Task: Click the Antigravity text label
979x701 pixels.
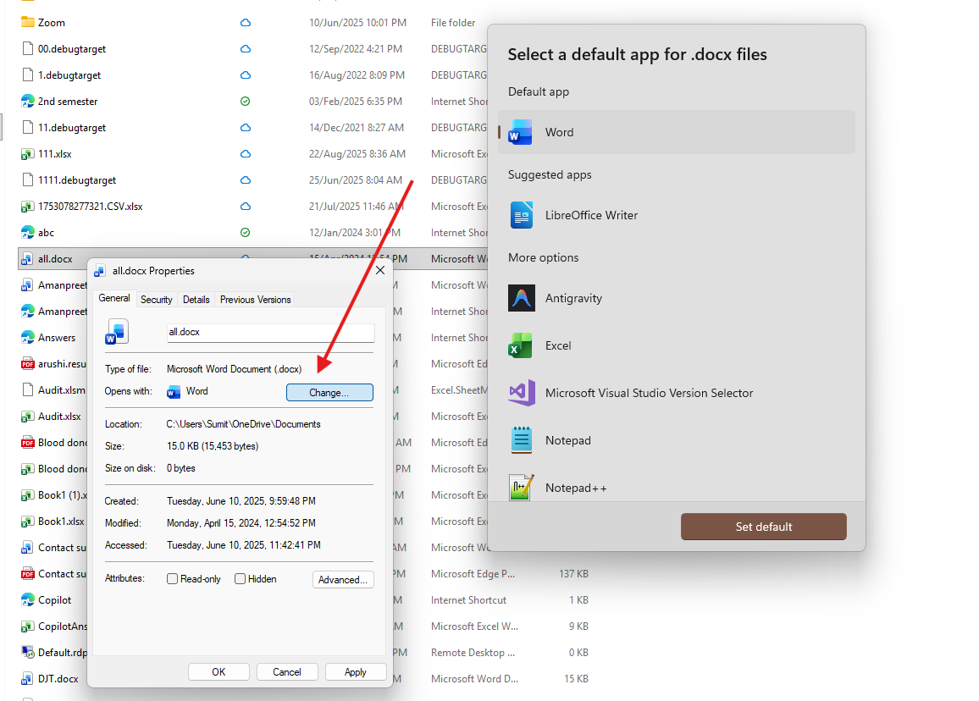Action: (574, 298)
